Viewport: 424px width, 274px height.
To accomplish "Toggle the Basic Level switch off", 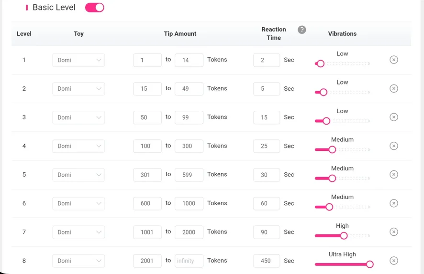I will [x=94, y=8].
